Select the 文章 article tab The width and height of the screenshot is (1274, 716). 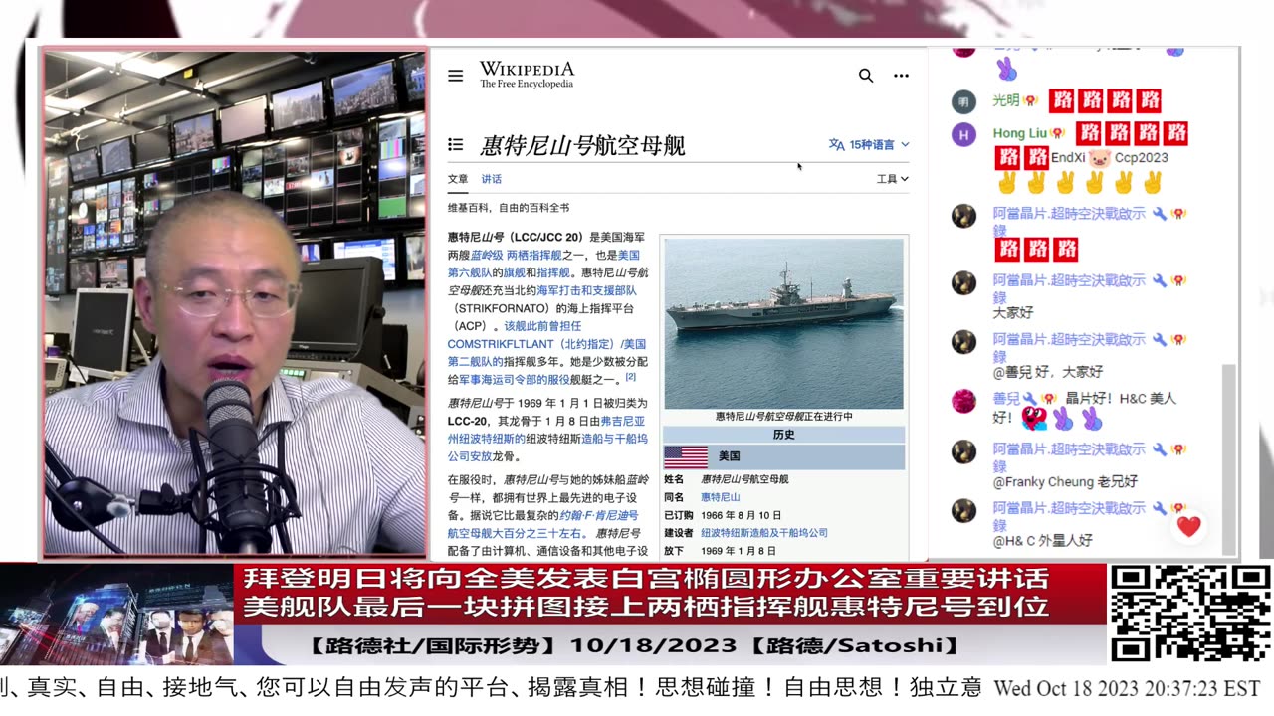(458, 179)
